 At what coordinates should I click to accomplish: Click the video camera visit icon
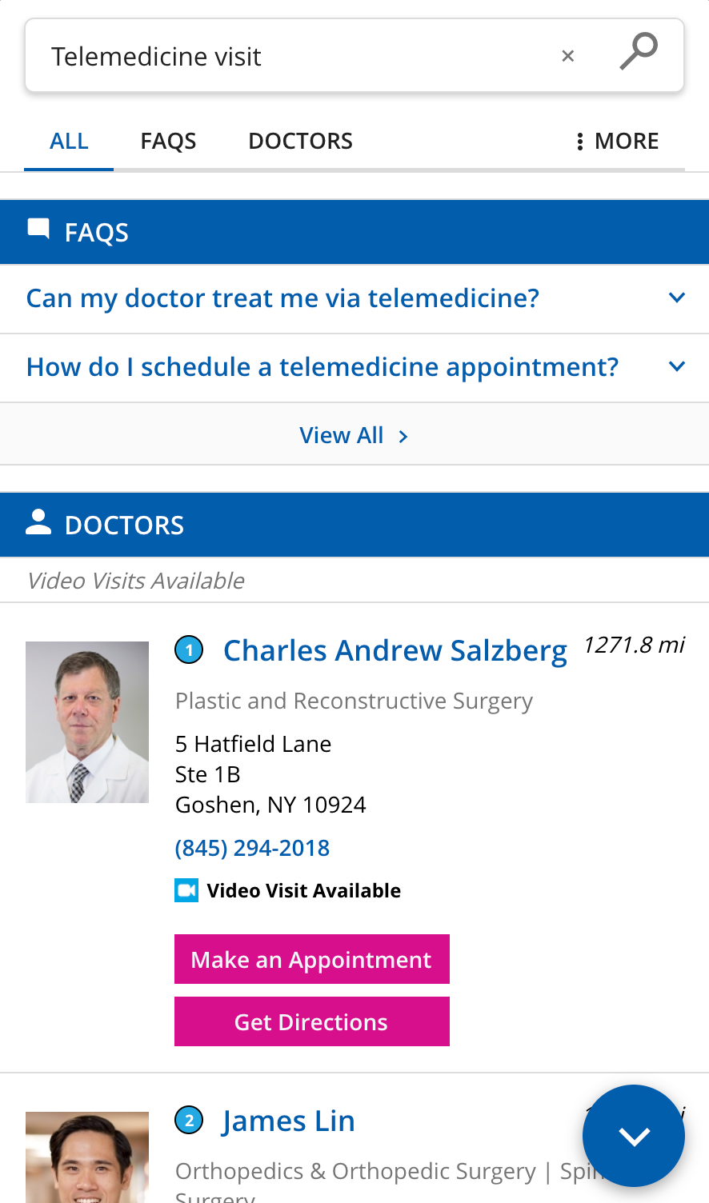point(186,890)
